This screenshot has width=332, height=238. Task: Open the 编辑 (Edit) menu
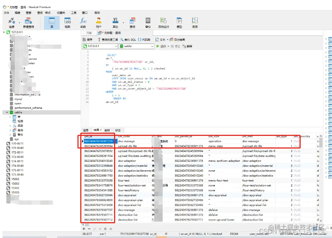point(17,13)
